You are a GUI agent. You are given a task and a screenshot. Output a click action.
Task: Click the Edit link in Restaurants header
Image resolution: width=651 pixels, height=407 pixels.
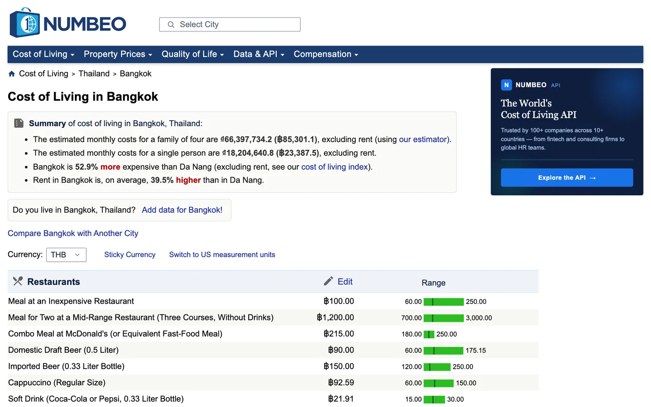[345, 282]
